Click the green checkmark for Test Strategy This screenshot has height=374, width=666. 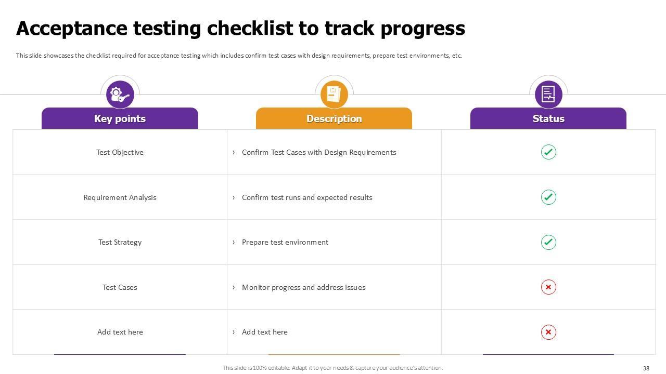548,242
